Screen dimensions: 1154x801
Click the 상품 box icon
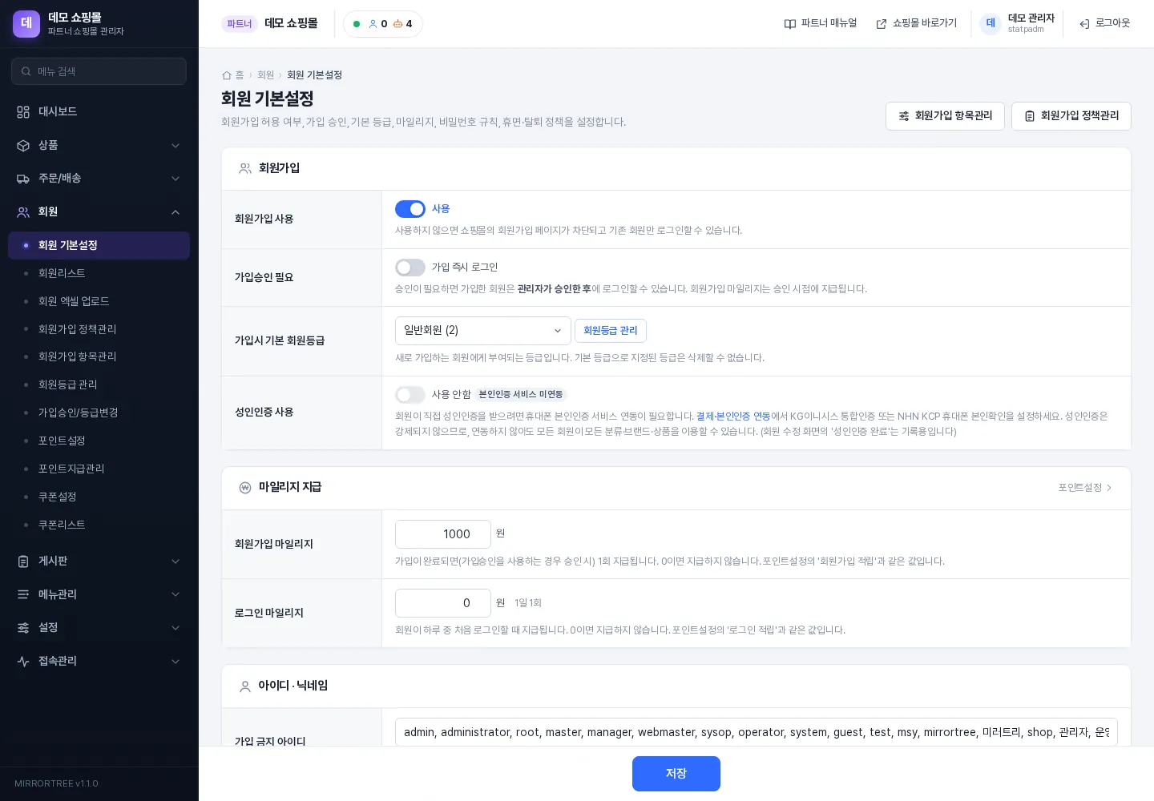pyautogui.click(x=23, y=146)
